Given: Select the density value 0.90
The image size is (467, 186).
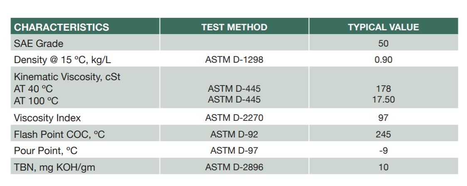Looking at the screenshot, I should (383, 60).
